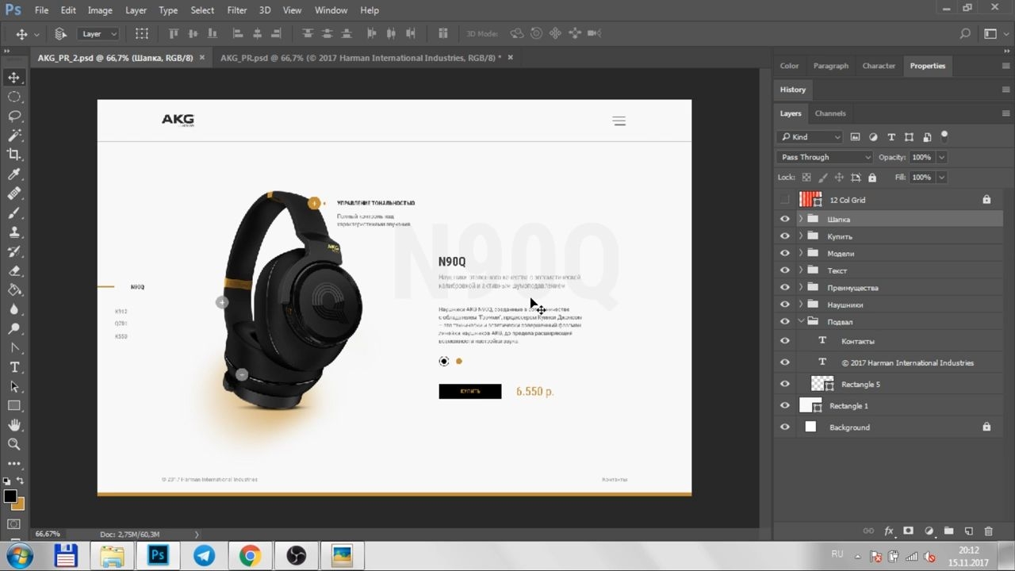Expand the Шапка layer group
The height and width of the screenshot is (571, 1015).
(801, 219)
